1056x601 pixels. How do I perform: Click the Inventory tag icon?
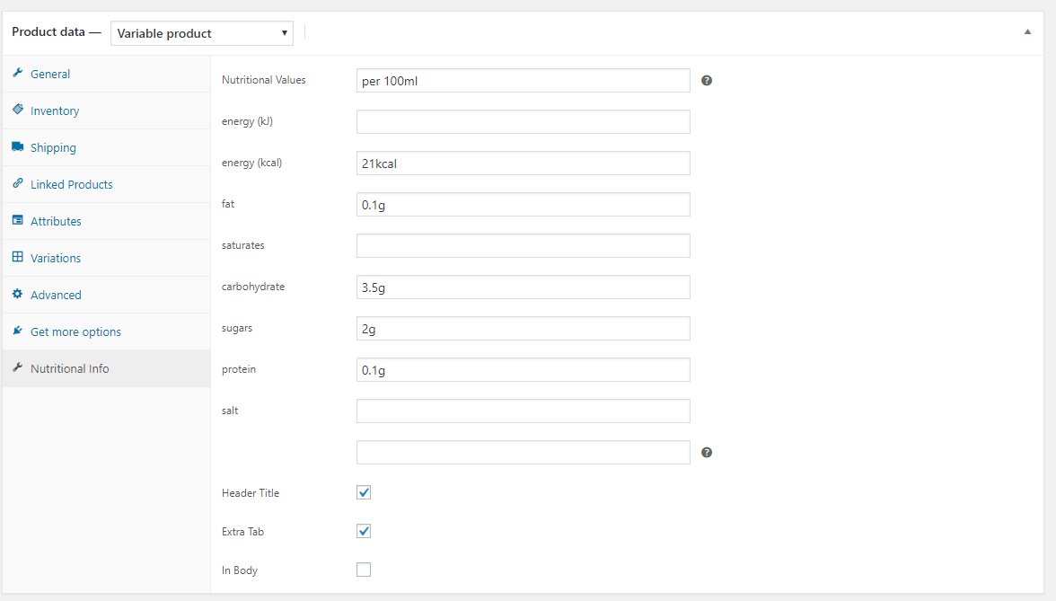(x=18, y=110)
